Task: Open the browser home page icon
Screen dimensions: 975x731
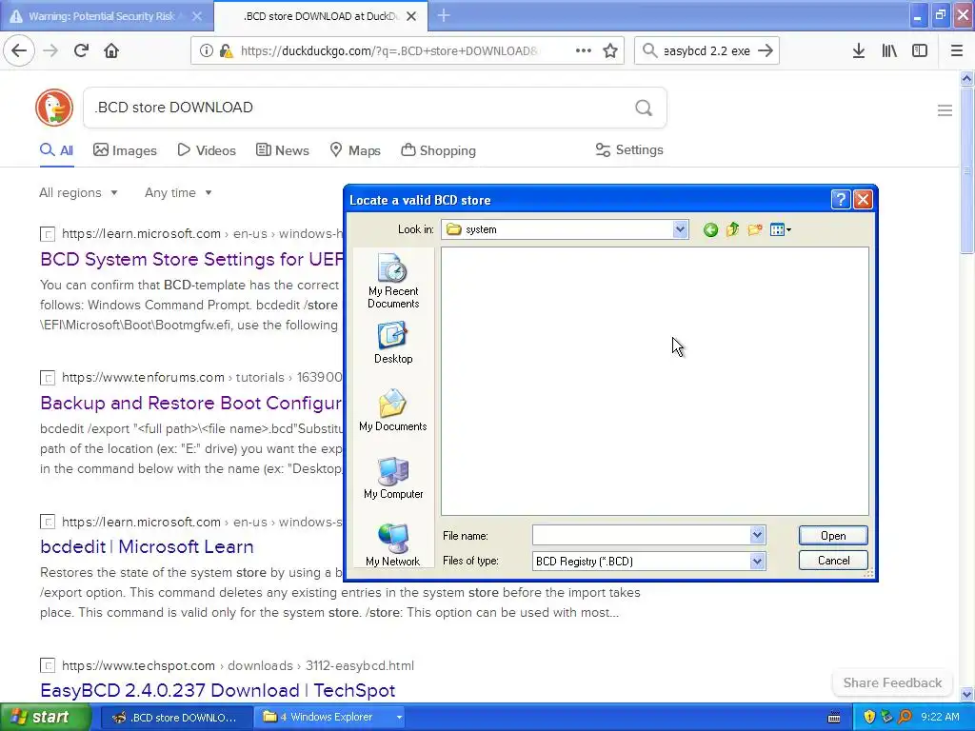Action: pyautogui.click(x=111, y=50)
